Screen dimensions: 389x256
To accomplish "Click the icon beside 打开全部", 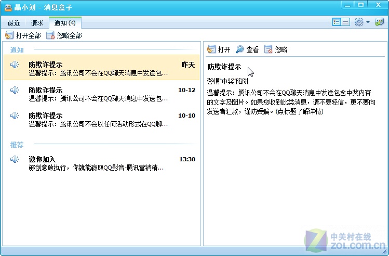I will click(9, 35).
